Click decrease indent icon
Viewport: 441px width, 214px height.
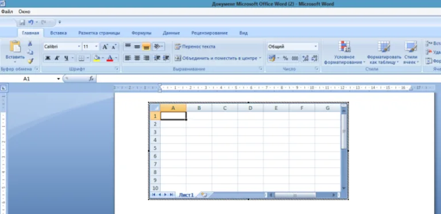(x=157, y=58)
